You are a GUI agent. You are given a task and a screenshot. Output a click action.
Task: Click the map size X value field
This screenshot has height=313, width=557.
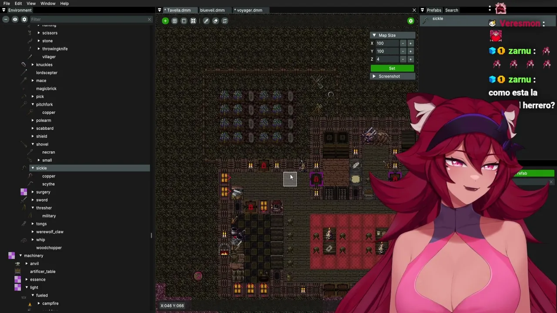[x=387, y=43]
